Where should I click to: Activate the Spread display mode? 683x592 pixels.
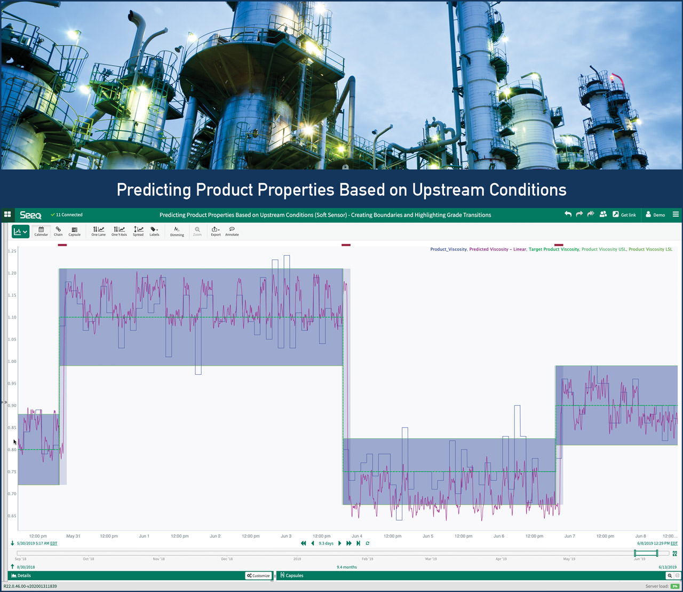point(138,232)
